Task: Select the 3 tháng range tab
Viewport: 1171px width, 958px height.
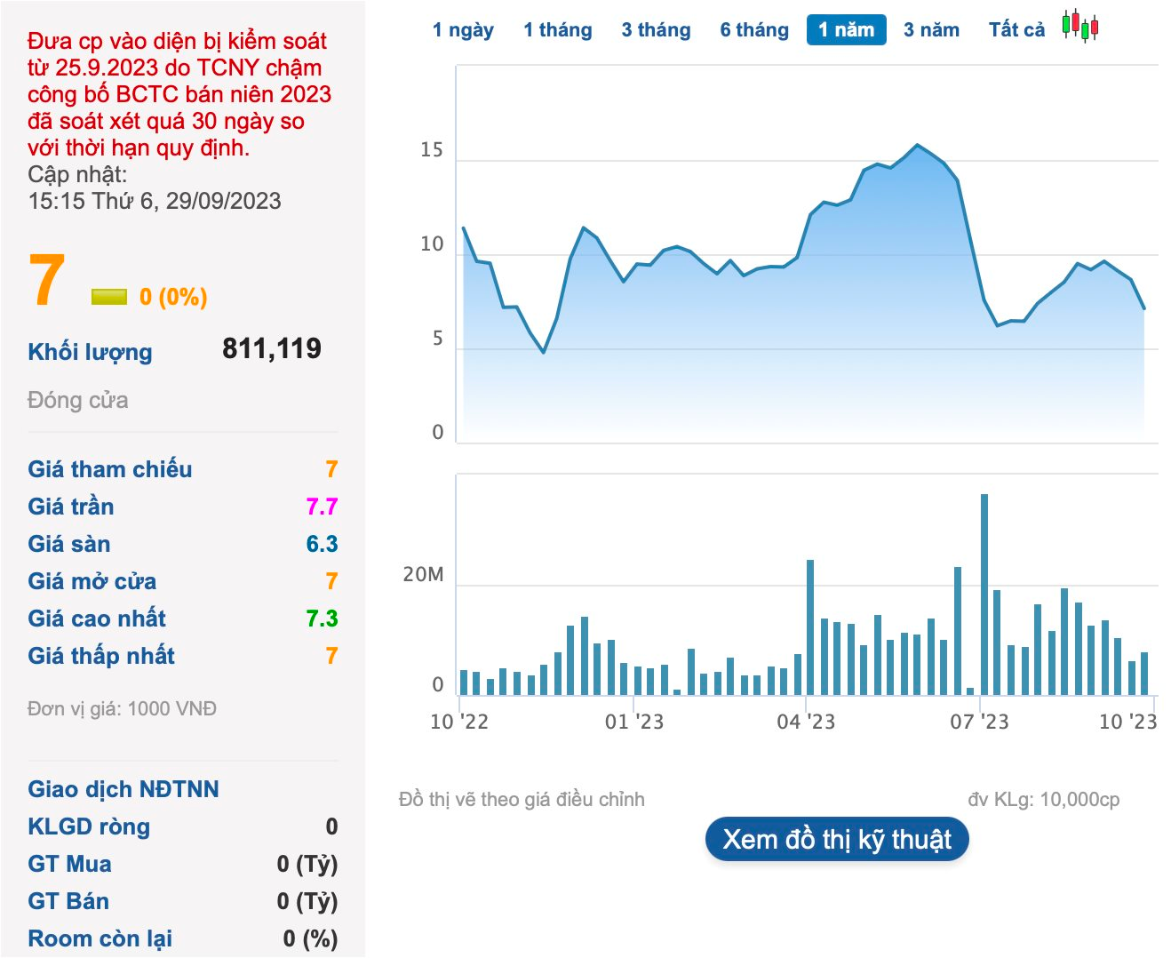Action: coord(656,30)
